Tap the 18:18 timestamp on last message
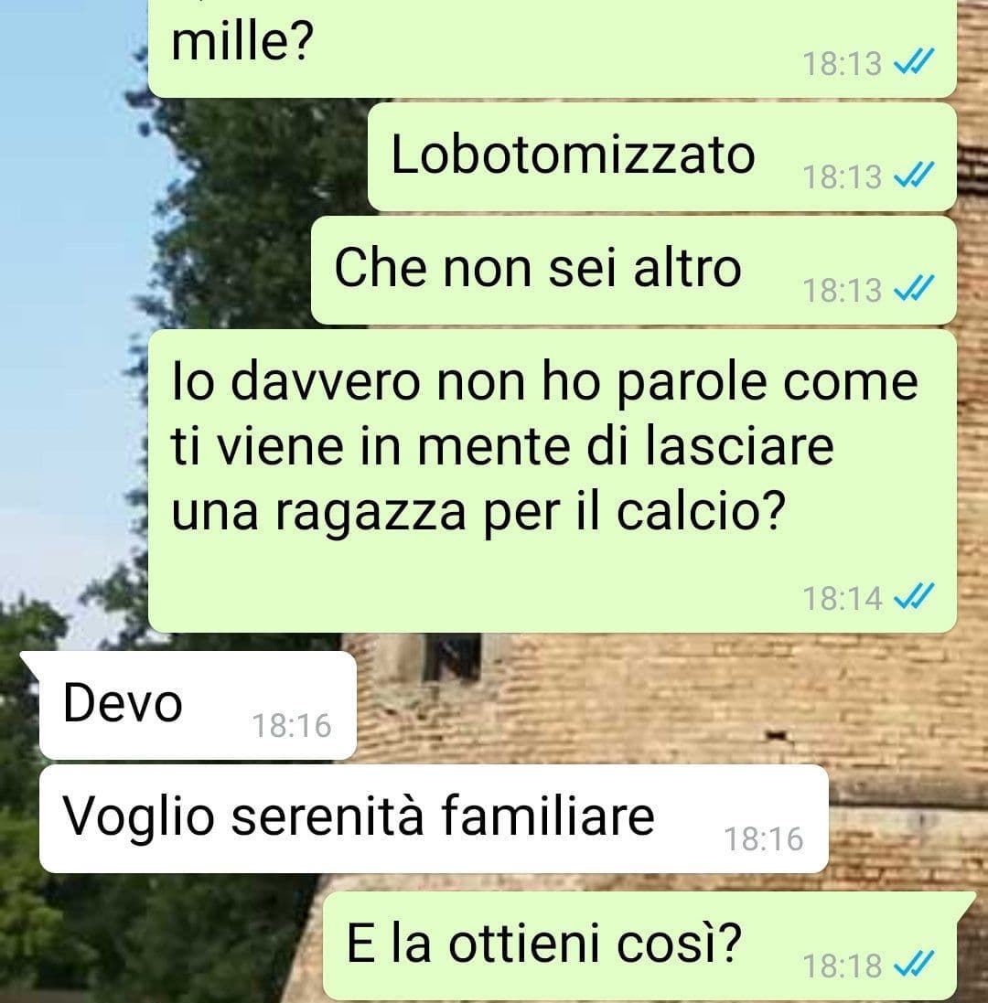The height and width of the screenshot is (1003, 988). [843, 966]
